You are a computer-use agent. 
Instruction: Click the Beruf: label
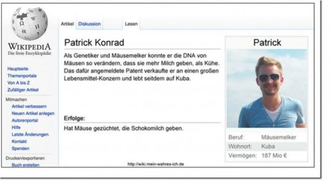[236, 137]
